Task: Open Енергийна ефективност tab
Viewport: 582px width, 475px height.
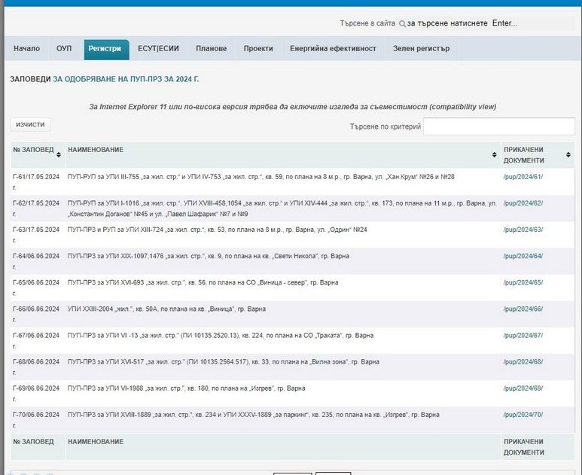Action: pos(333,49)
